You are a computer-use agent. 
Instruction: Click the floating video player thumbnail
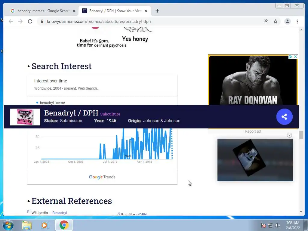(x=255, y=160)
